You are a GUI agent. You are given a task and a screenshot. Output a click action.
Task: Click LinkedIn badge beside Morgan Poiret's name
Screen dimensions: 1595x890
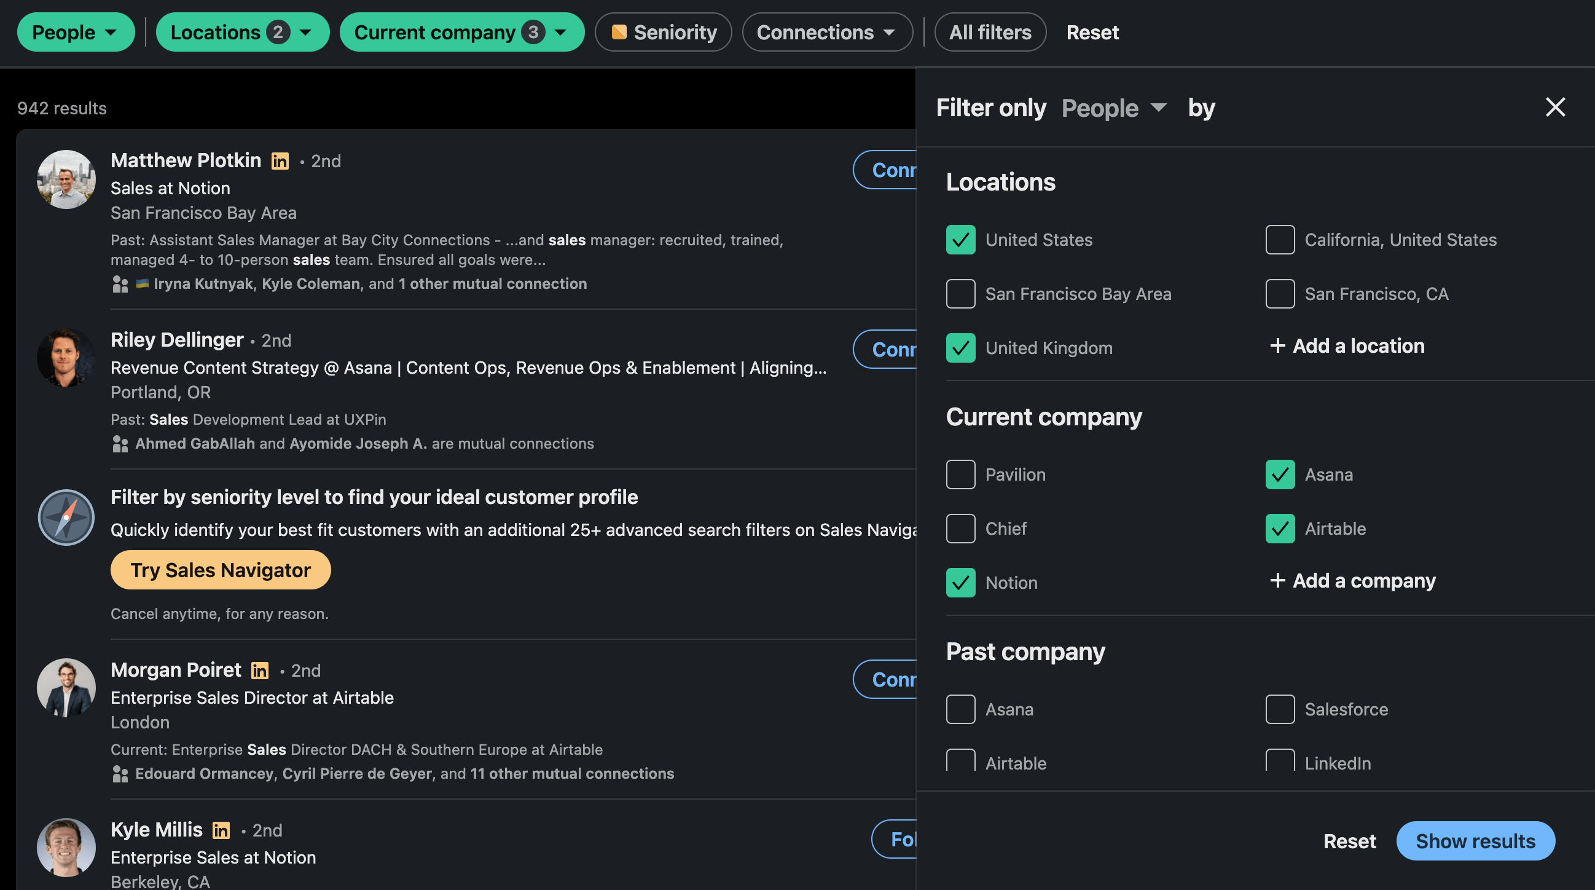(259, 671)
